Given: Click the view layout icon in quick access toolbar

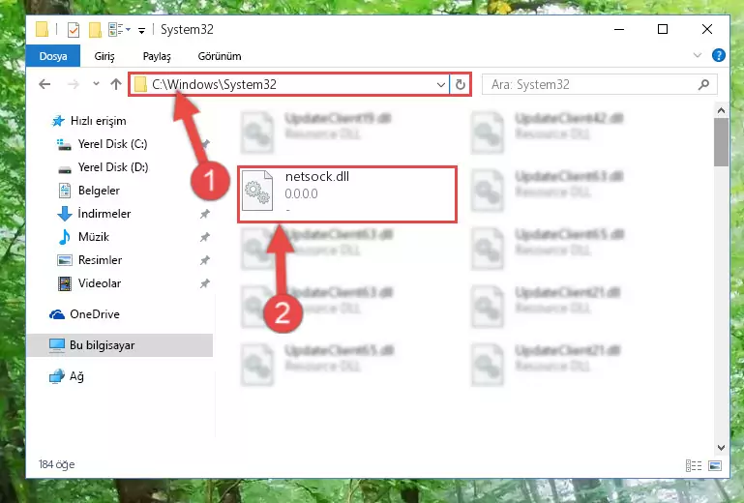Looking at the screenshot, I should point(116,30).
